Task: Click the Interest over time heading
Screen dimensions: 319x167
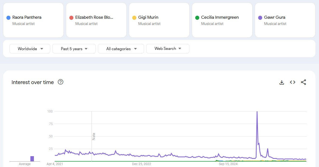Action: click(x=33, y=82)
